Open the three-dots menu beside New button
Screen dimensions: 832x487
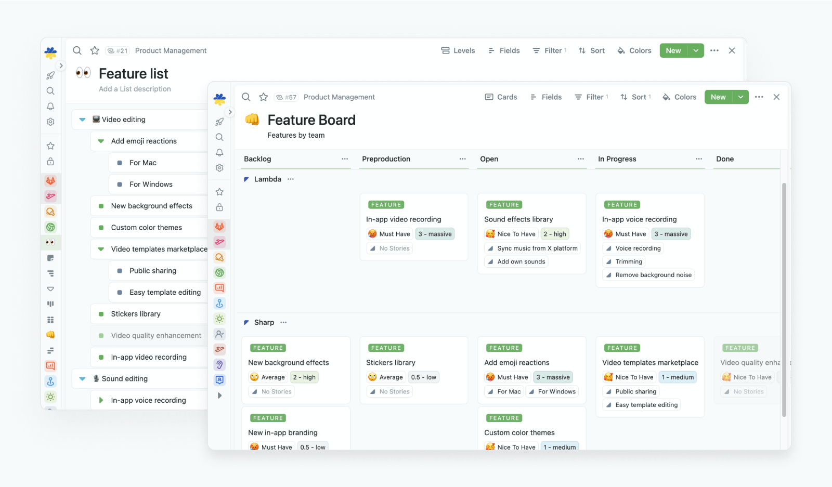759,97
